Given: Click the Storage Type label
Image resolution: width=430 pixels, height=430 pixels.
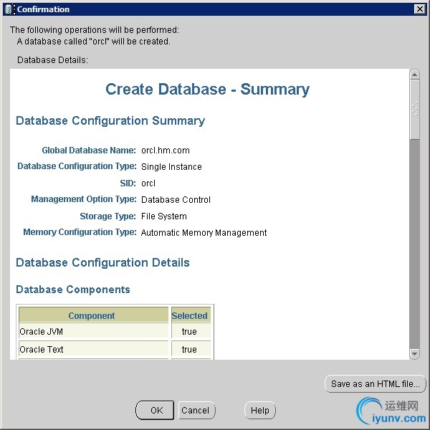Looking at the screenshot, I should [x=107, y=216].
